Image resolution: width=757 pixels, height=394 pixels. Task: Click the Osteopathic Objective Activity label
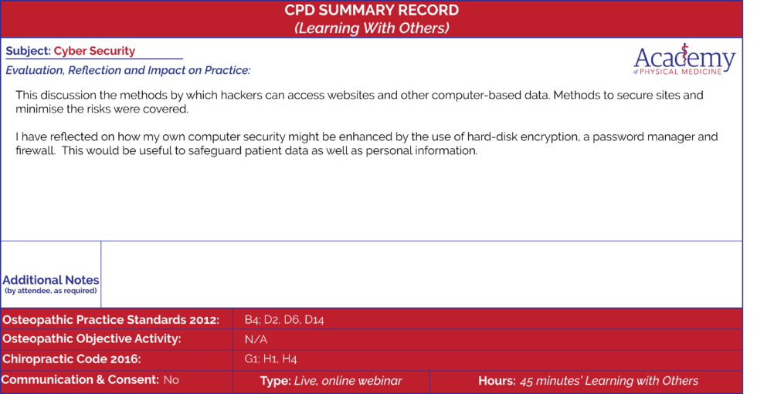tap(92, 339)
